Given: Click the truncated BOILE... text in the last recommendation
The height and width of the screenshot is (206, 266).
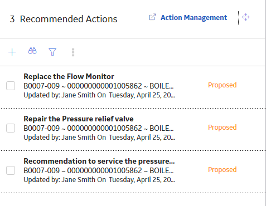Looking at the screenshot, I should click(x=162, y=170).
